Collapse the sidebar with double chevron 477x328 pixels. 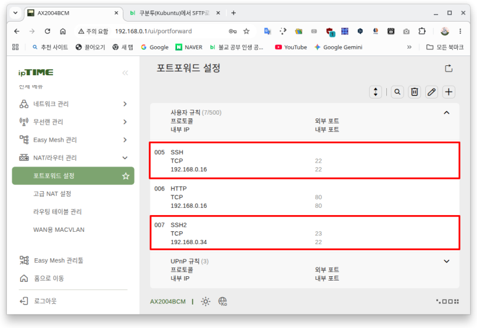click(x=125, y=73)
